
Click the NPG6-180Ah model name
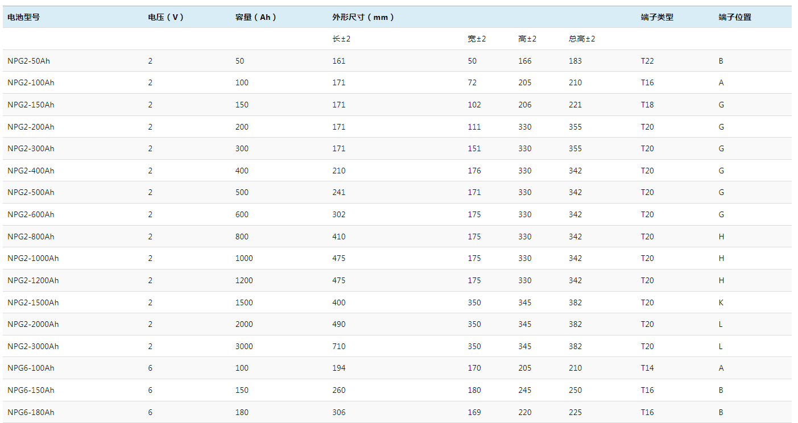[31, 412]
